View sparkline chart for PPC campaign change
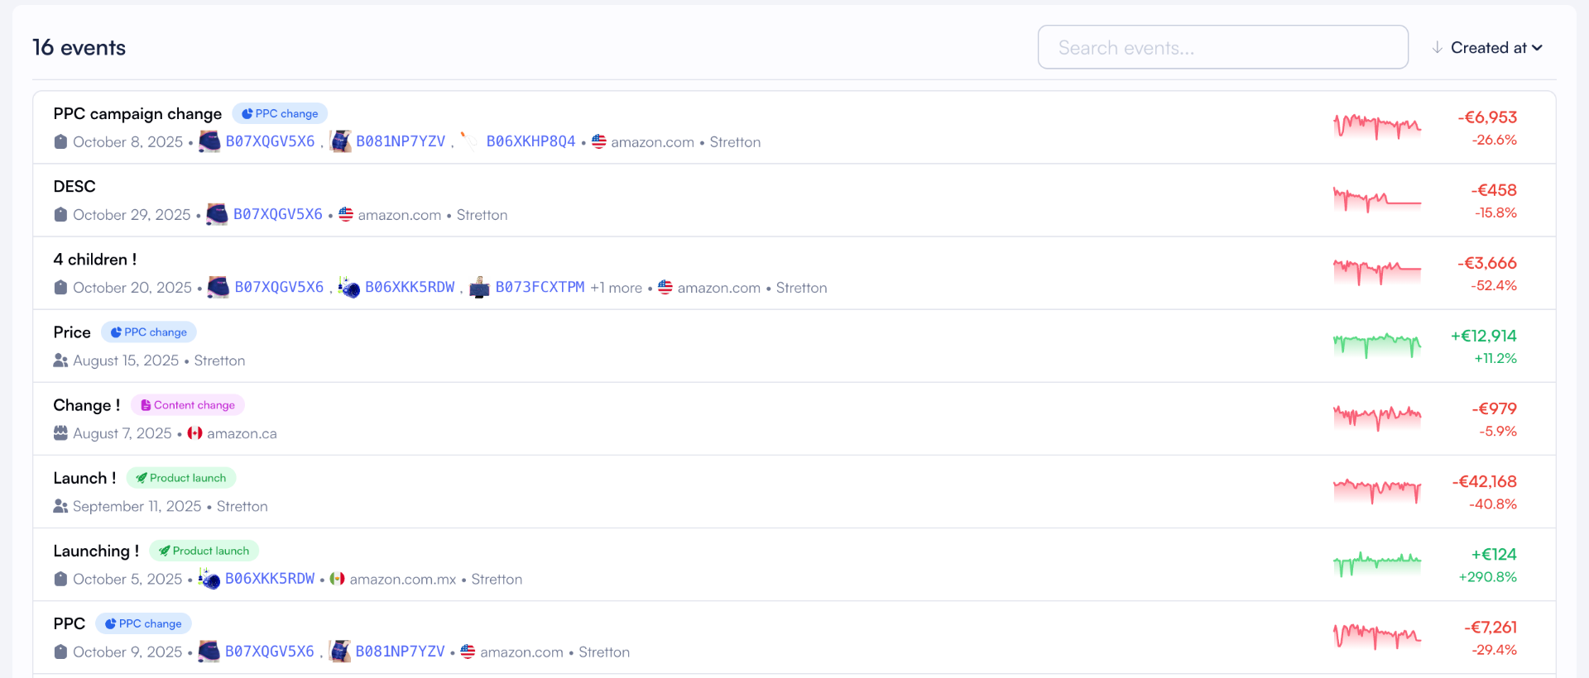The image size is (1589, 678). coord(1377,127)
